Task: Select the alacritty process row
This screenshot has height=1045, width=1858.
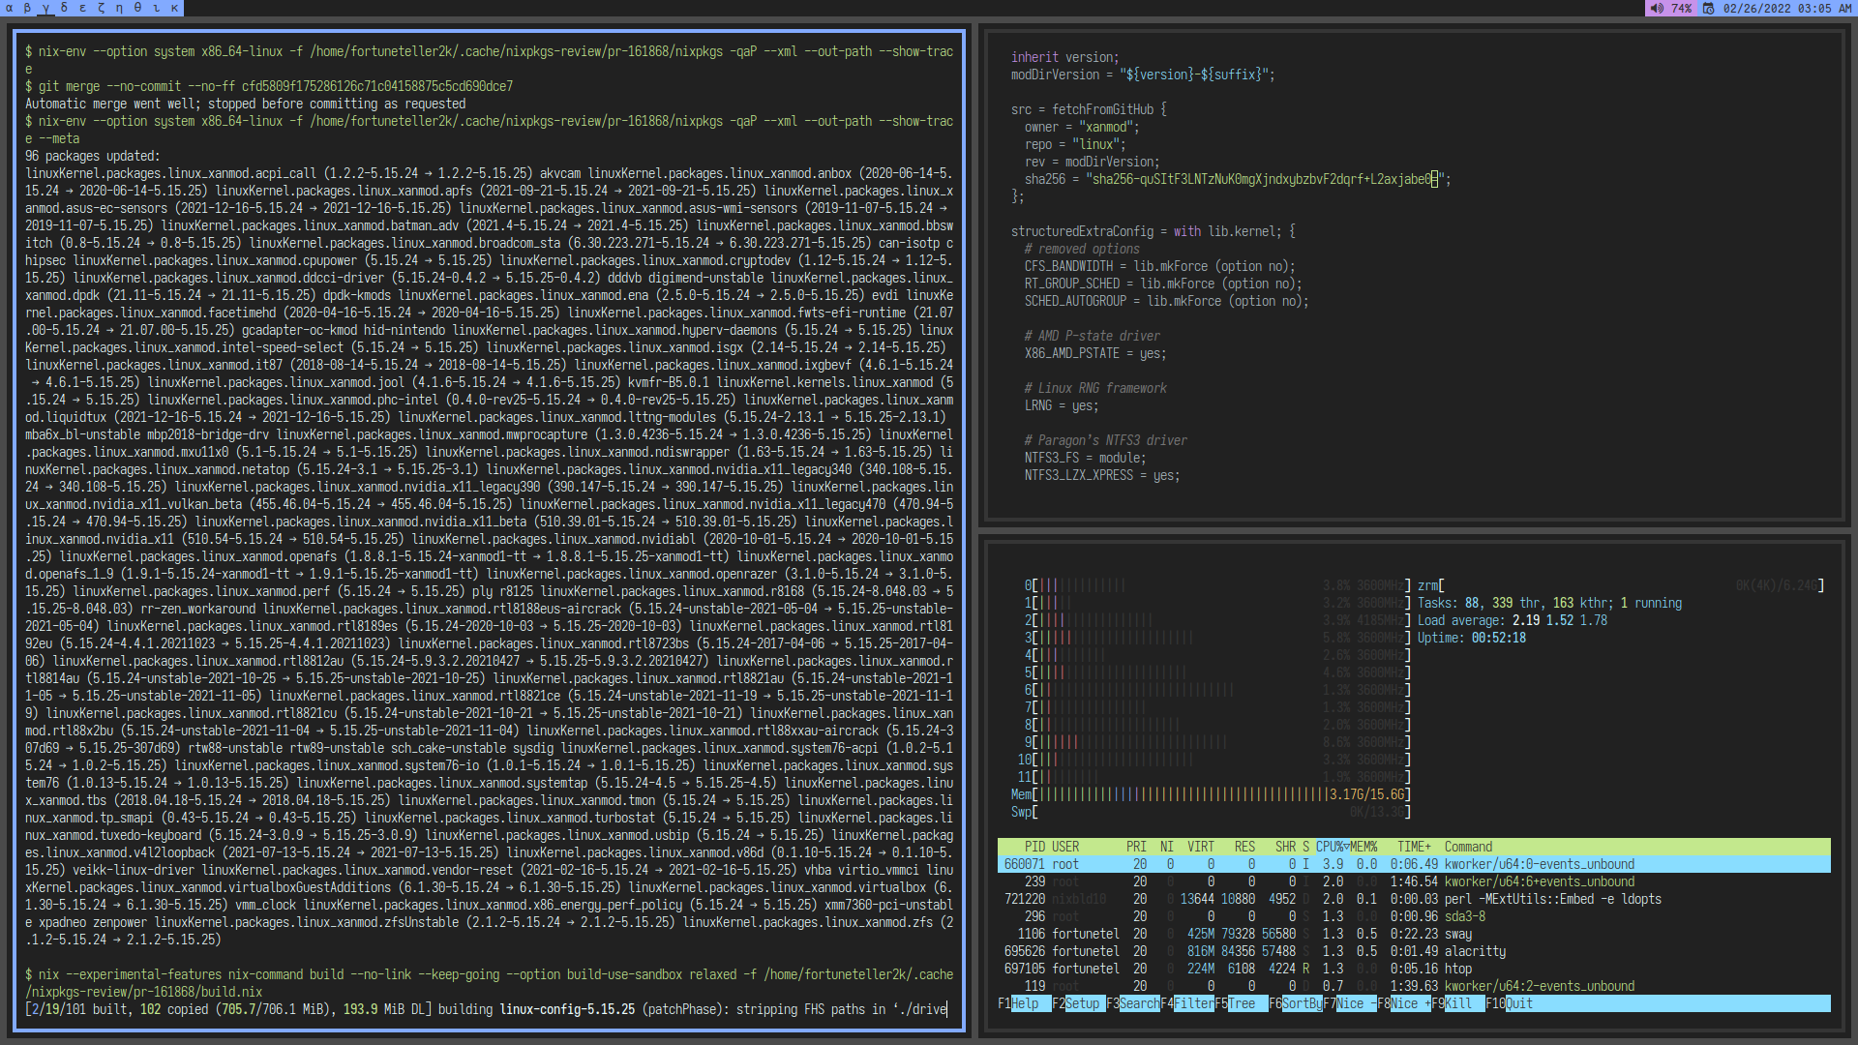Action: click(x=1413, y=951)
